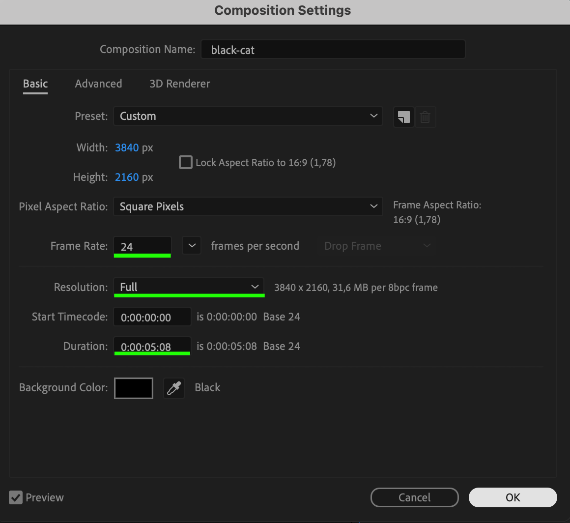
Task: Click the save preset icon
Action: tap(404, 117)
